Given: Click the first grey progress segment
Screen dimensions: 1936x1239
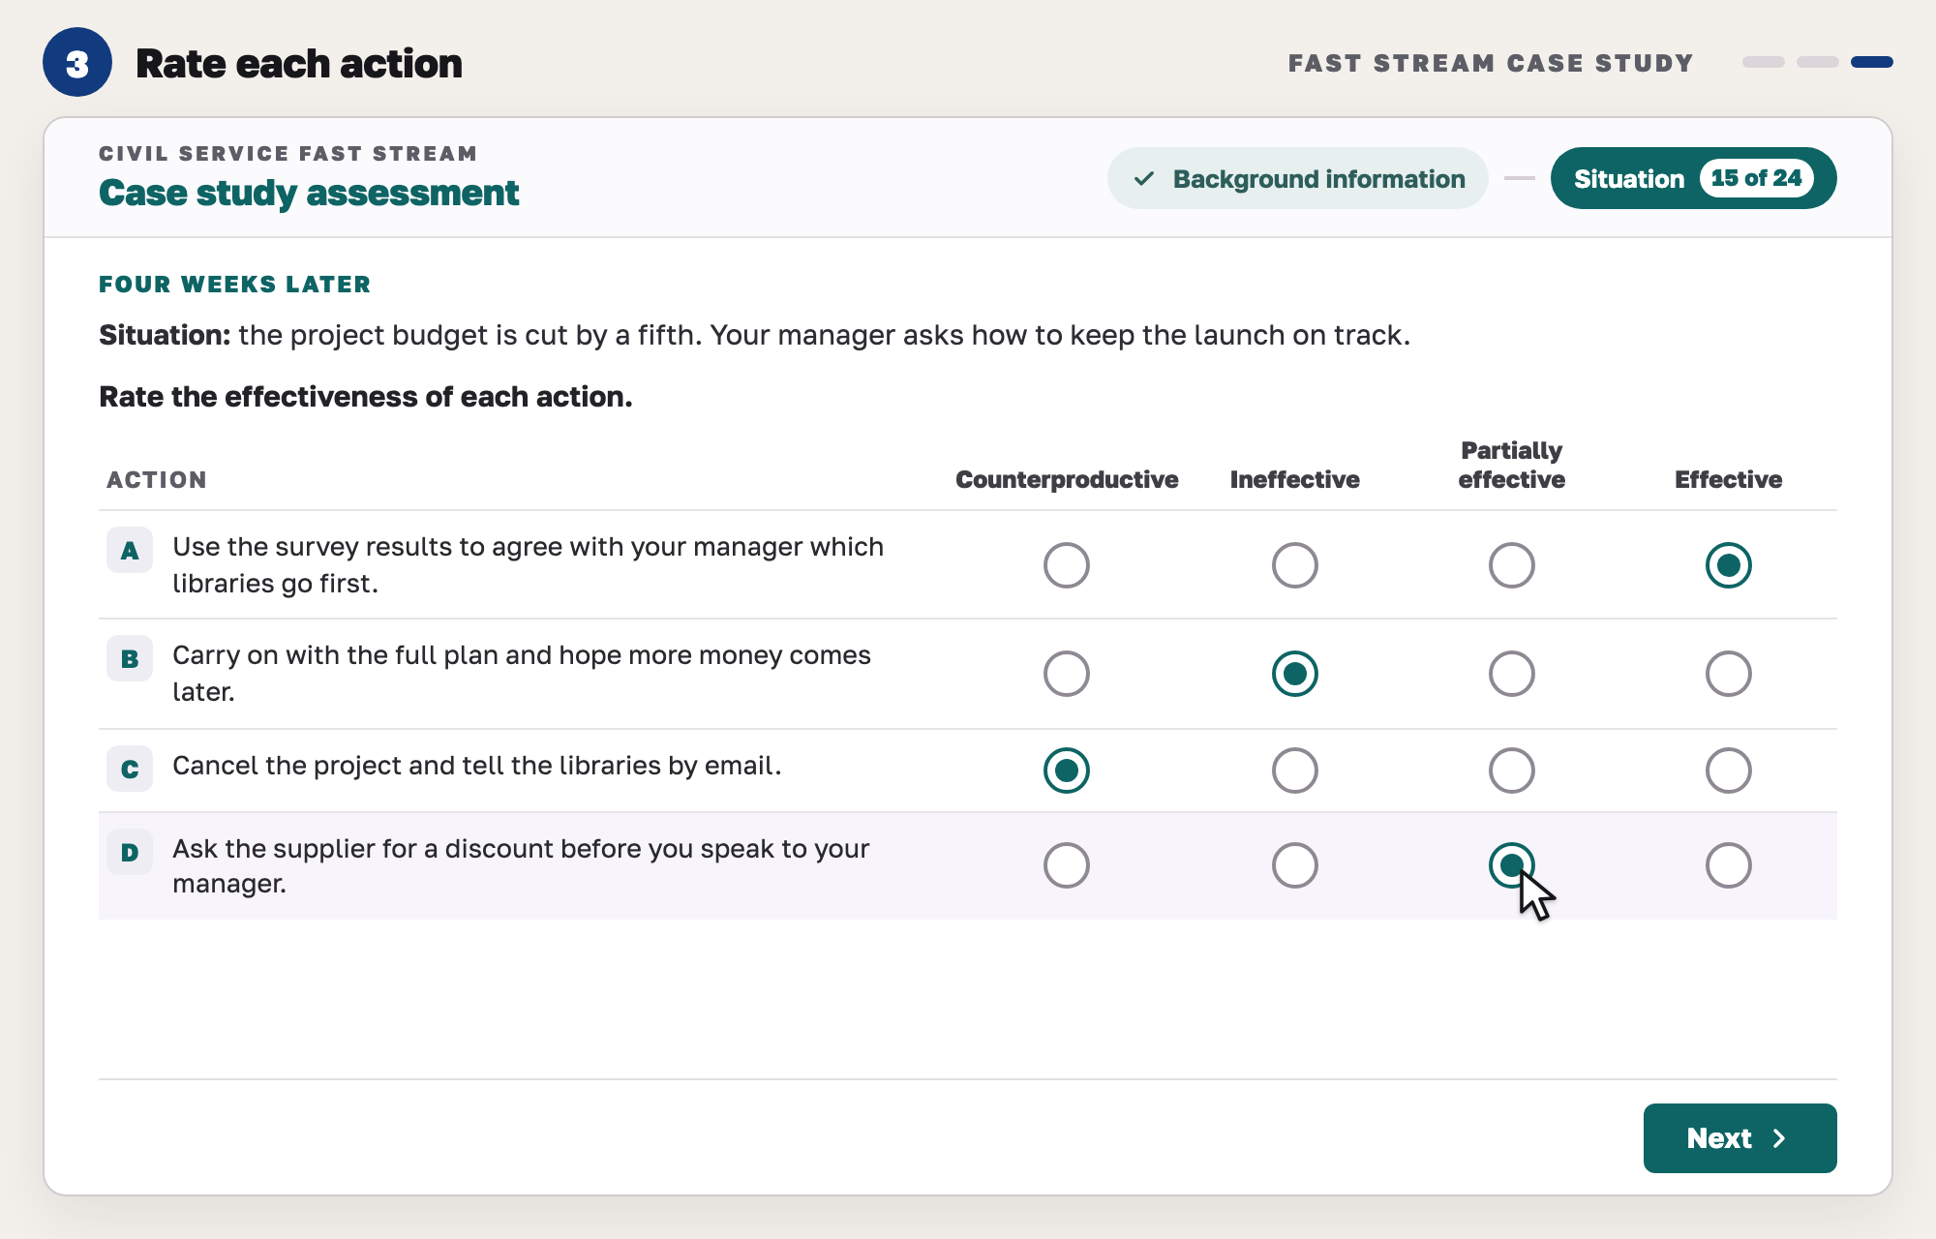Looking at the screenshot, I should click(1764, 62).
